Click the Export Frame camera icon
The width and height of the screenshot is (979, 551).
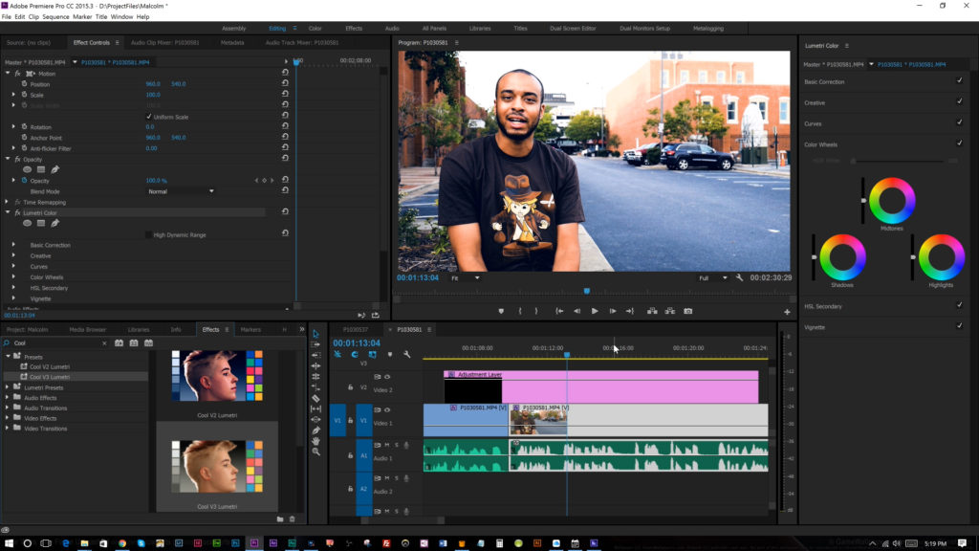[688, 311]
